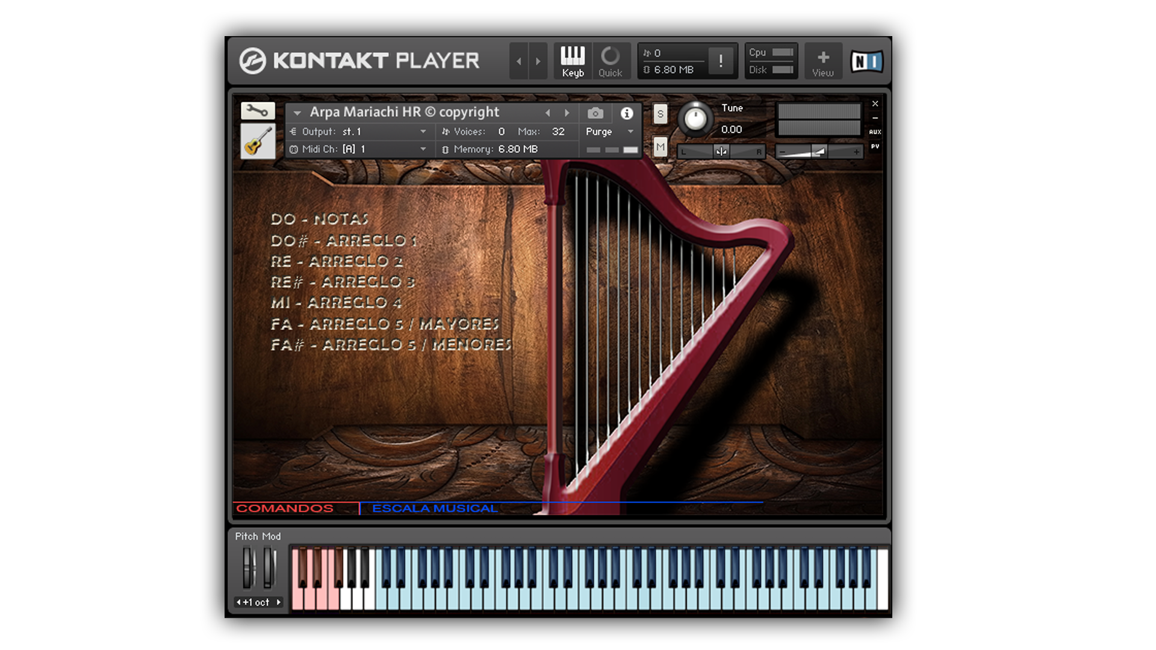
Task: Toggle the on-screen keyboard with Keyb icon
Action: click(573, 61)
